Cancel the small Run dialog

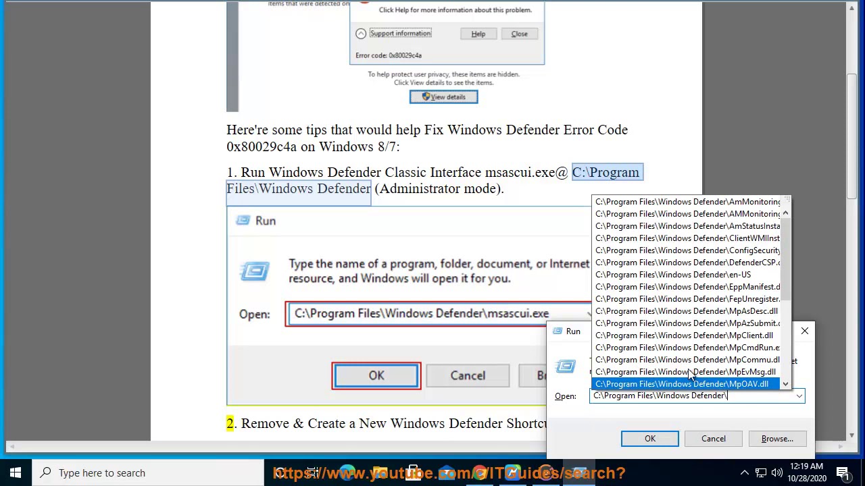click(x=713, y=439)
